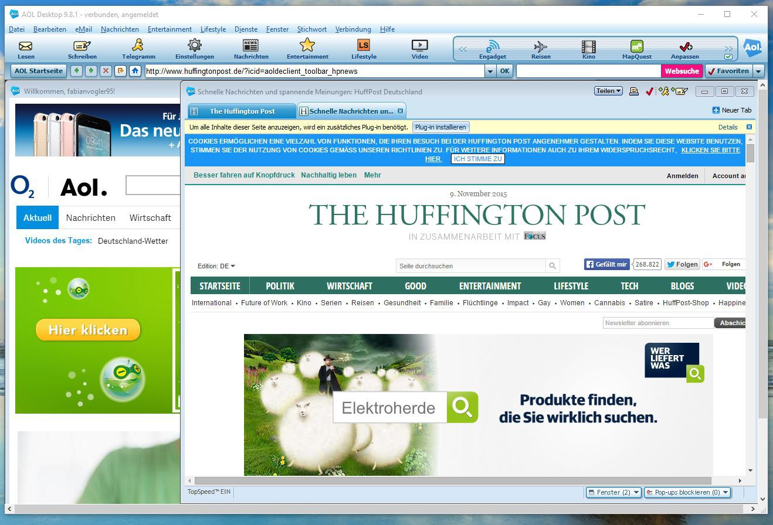Open the Verbindung menu

coord(353,29)
